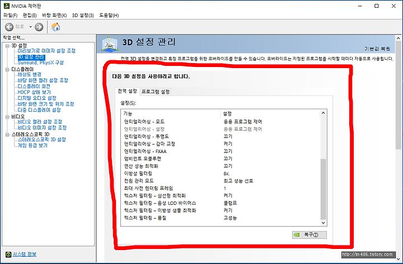
Task: Click the 복구 restore button
Action: click(310, 235)
